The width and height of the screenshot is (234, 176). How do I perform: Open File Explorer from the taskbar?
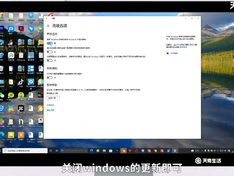104,151
